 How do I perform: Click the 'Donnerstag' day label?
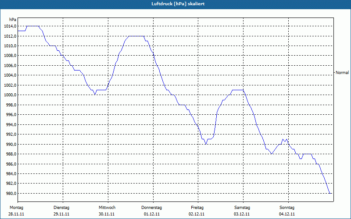[151, 208]
